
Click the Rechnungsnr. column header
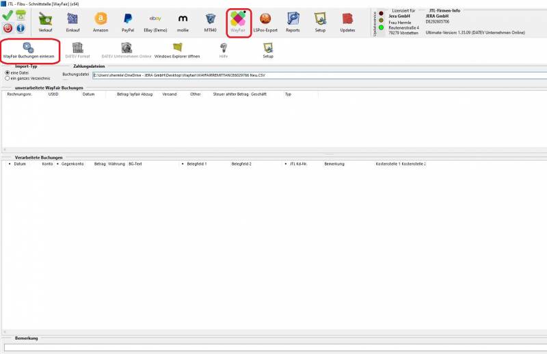[x=21, y=94]
